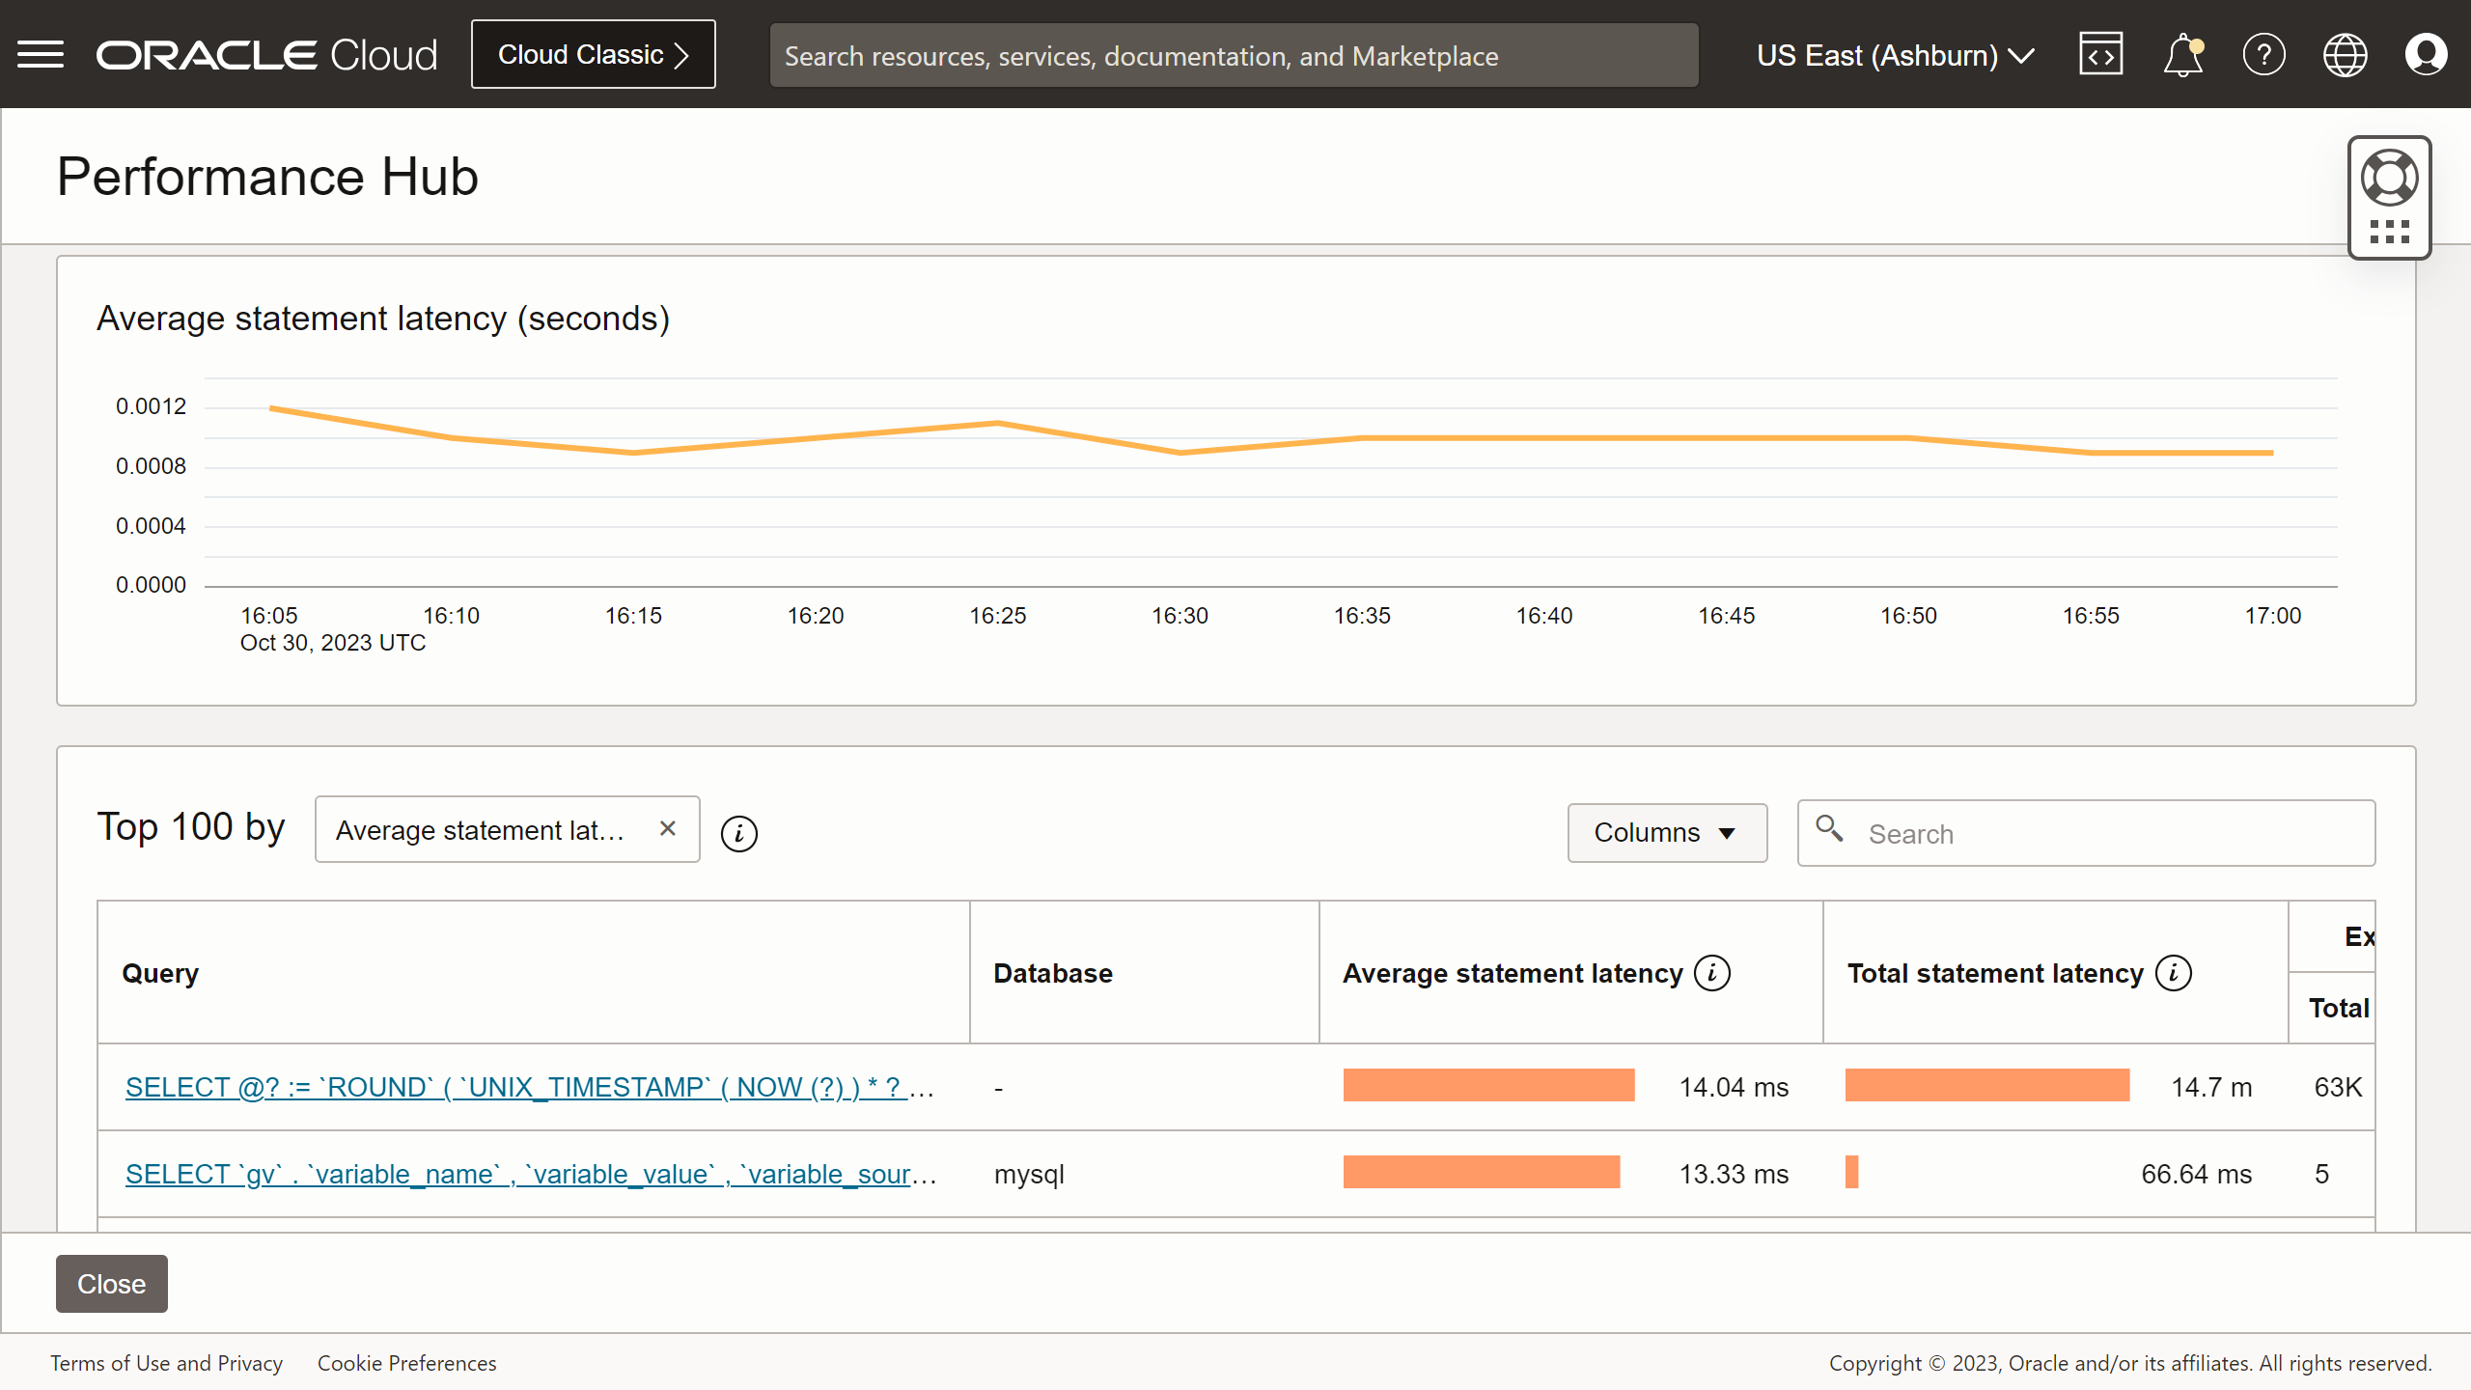Open the Columns dropdown
The image size is (2471, 1390).
[x=1667, y=832]
